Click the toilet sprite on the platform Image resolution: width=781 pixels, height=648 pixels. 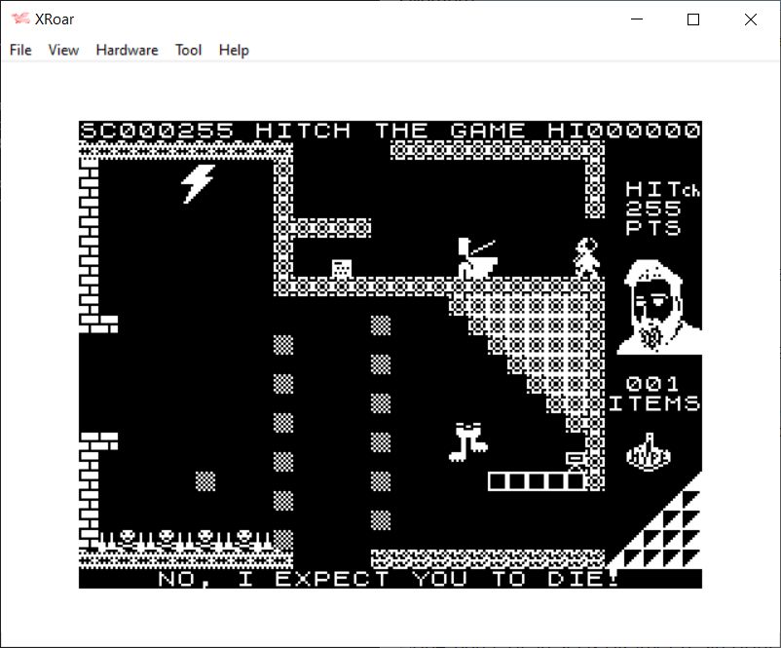point(477,258)
